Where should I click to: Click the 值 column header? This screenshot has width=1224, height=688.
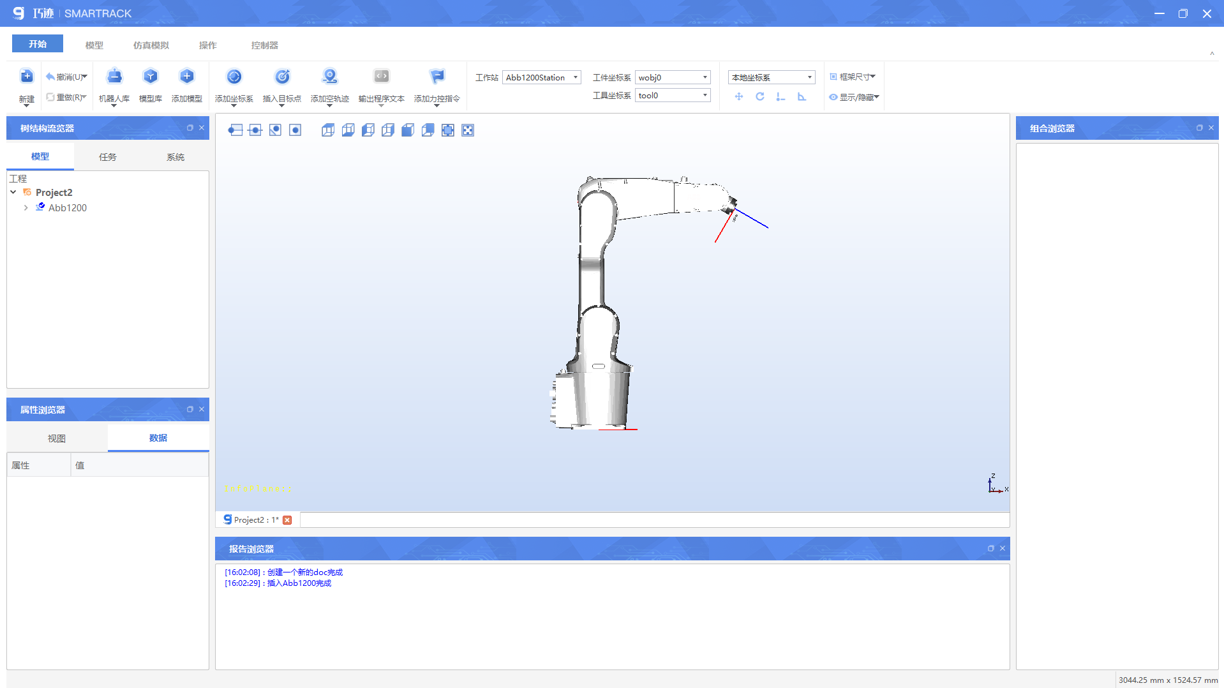pos(140,465)
